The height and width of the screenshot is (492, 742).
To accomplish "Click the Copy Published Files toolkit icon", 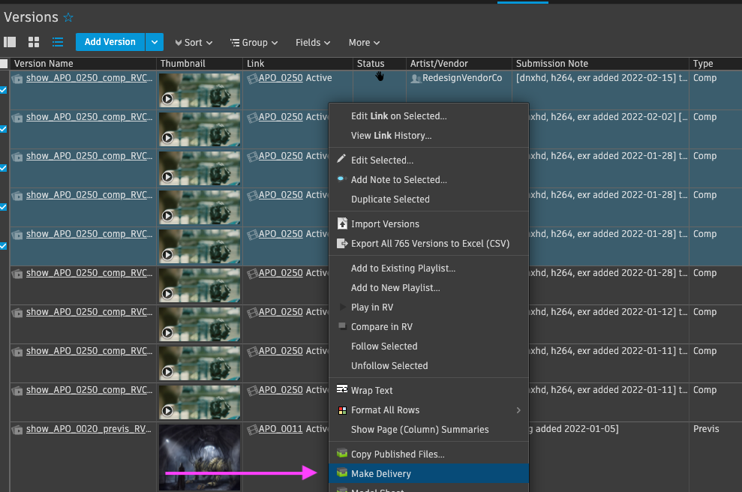I will 341,453.
